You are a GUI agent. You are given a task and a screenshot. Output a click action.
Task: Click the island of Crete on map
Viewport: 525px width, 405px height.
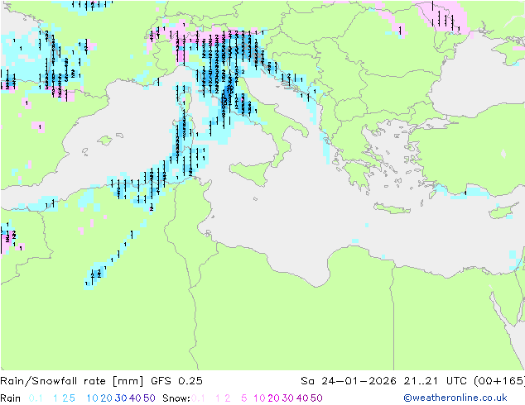392,208
